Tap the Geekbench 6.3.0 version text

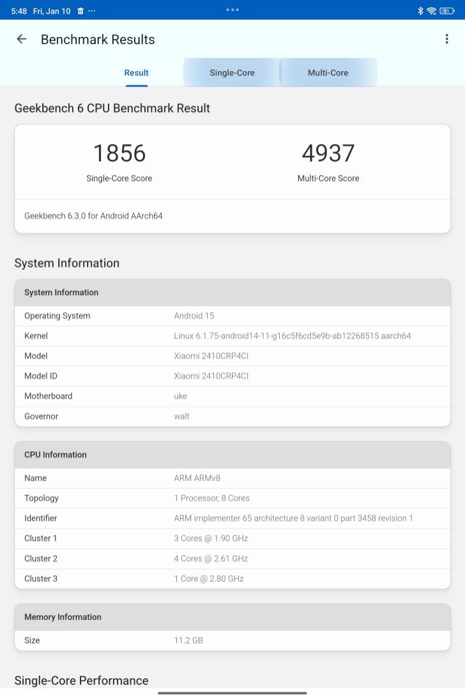pyautogui.click(x=93, y=216)
